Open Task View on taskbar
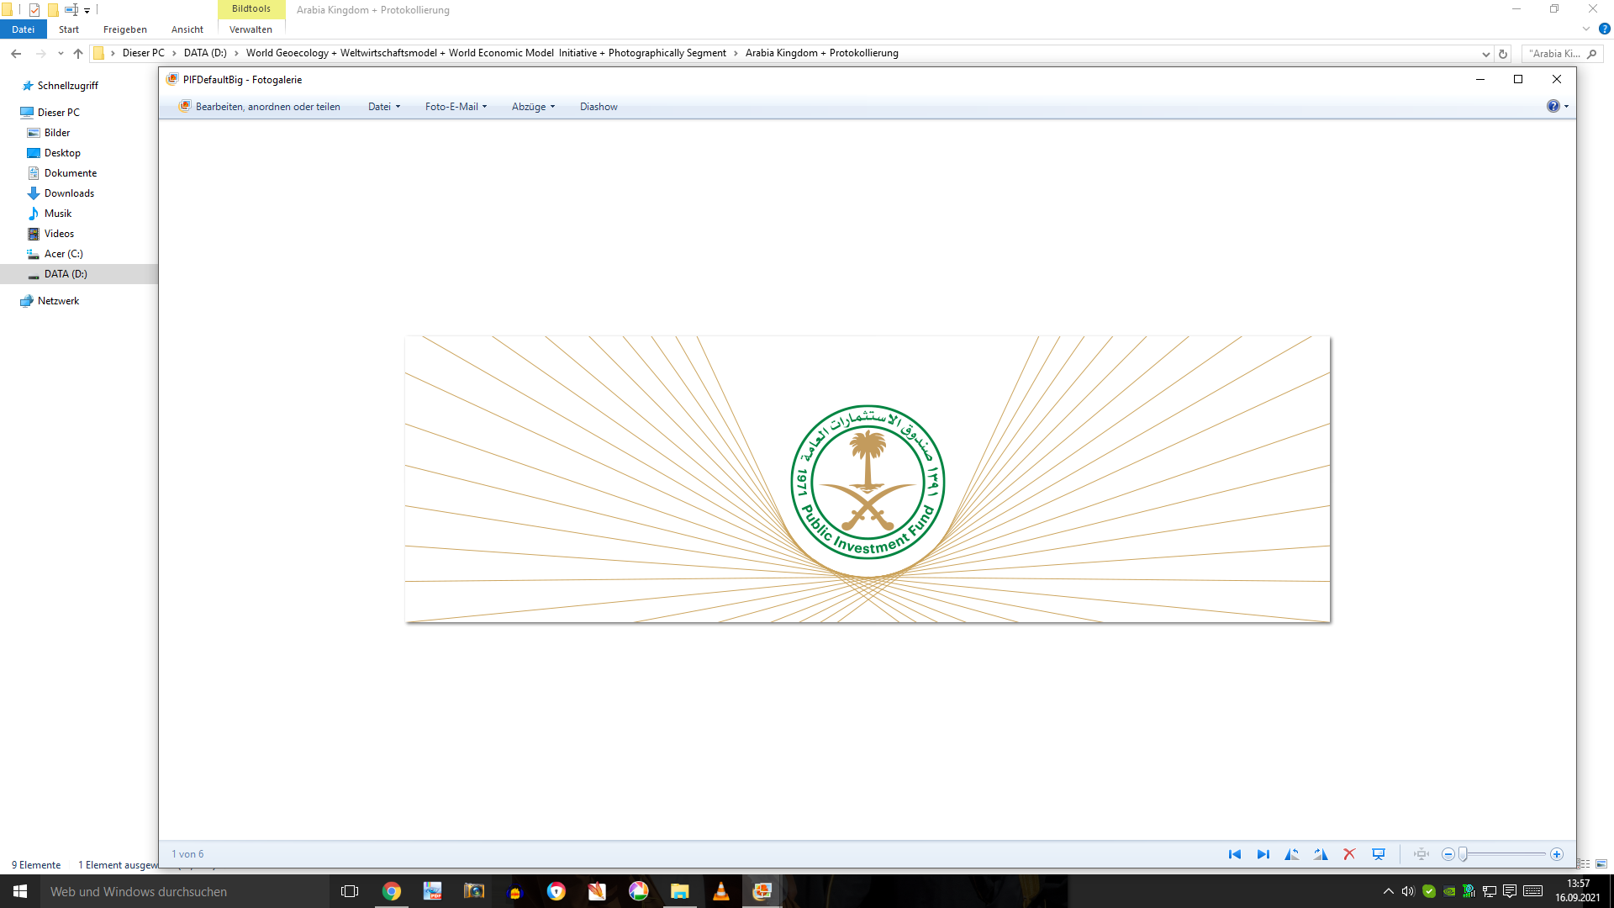1614x908 pixels. tap(350, 891)
